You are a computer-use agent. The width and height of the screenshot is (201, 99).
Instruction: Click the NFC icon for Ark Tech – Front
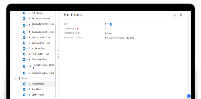coord(24,48)
